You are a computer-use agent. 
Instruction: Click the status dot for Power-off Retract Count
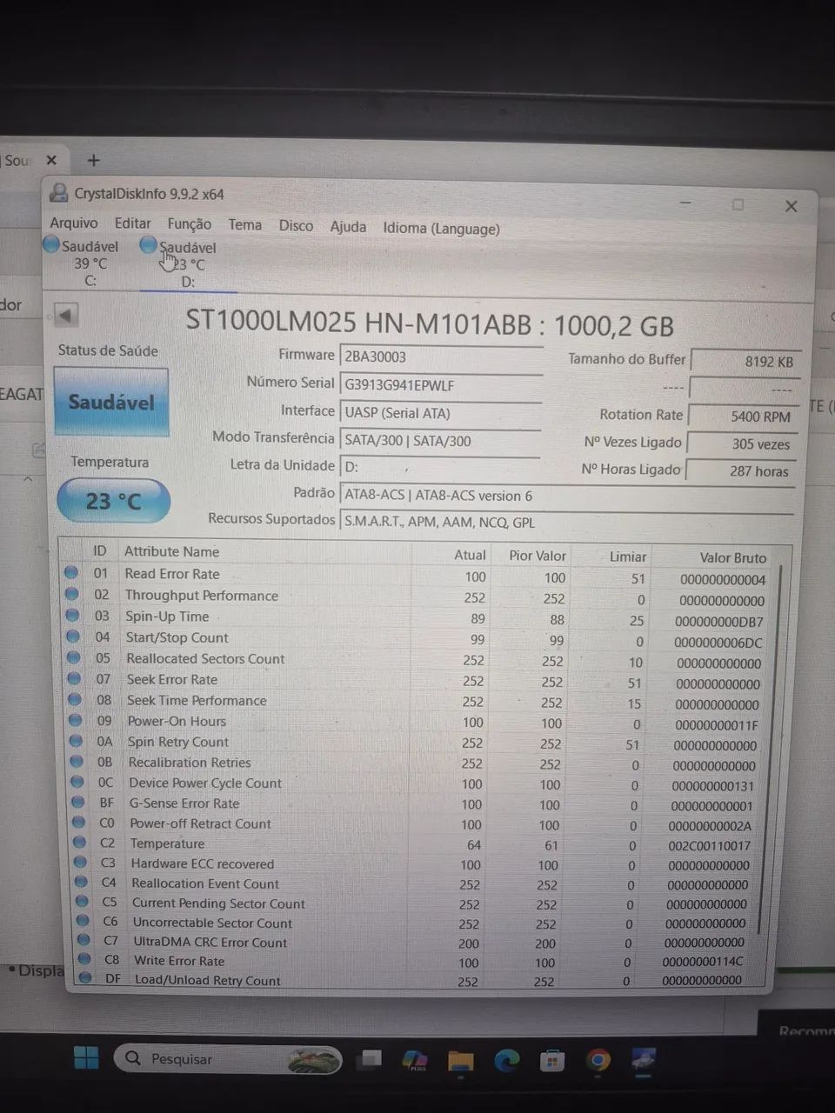(79, 823)
